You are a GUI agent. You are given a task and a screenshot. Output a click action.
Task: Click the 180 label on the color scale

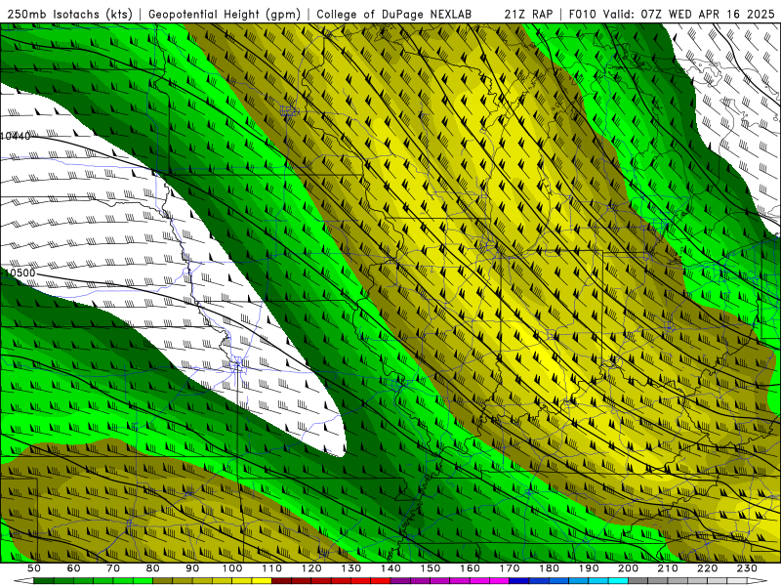[x=549, y=568]
